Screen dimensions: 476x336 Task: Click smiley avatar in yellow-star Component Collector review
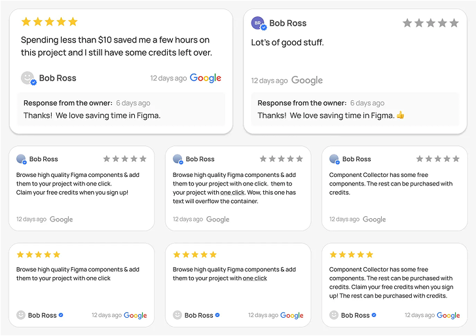pos(334,315)
